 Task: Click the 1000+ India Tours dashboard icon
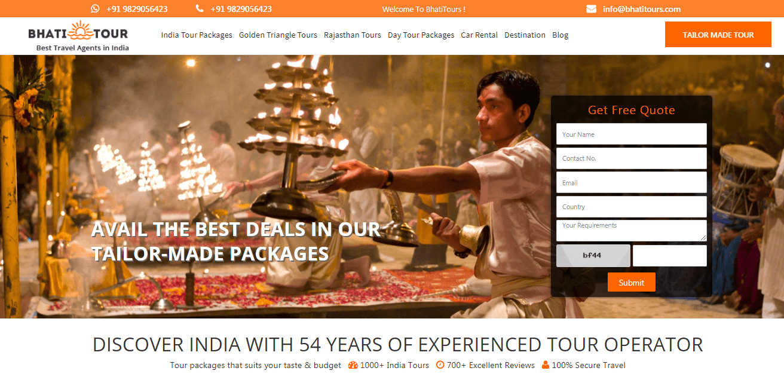pos(353,365)
